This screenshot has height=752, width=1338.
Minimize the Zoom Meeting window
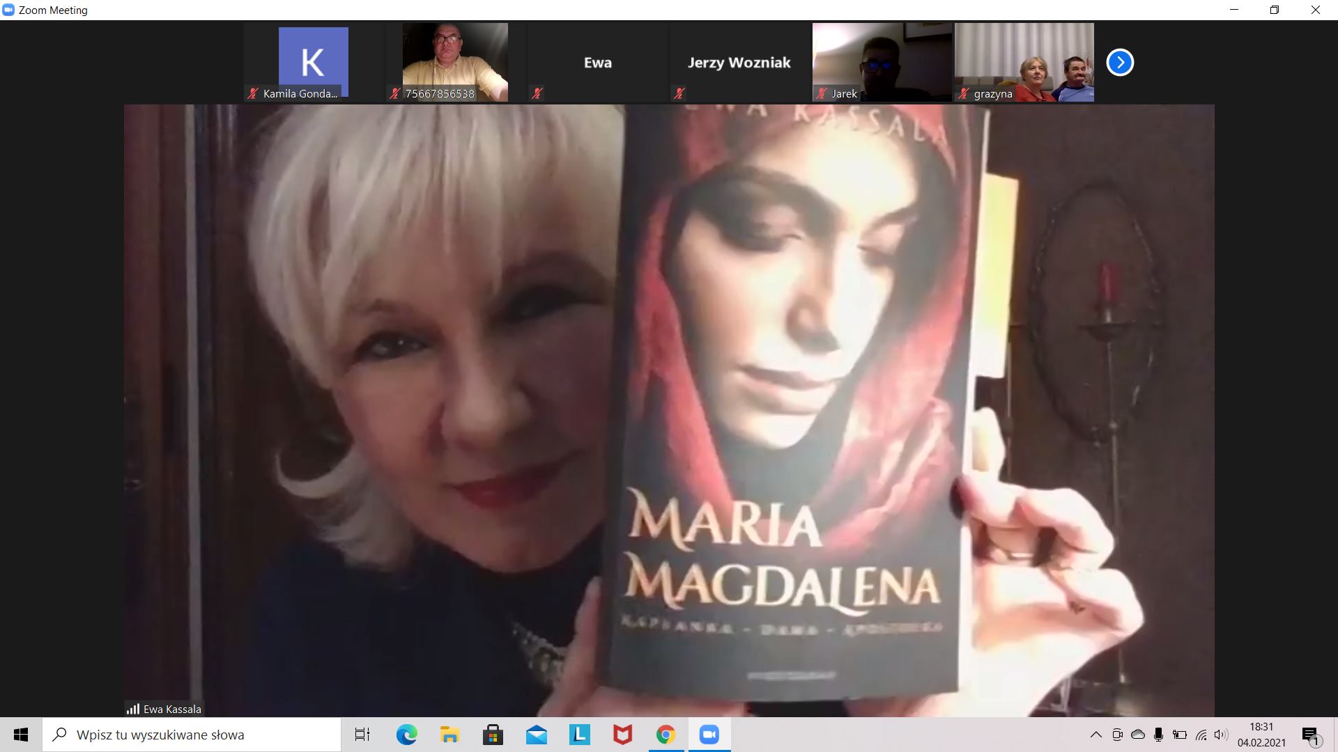point(1234,10)
